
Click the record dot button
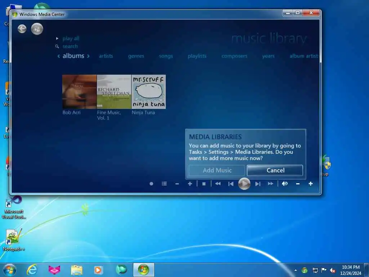coord(151,184)
